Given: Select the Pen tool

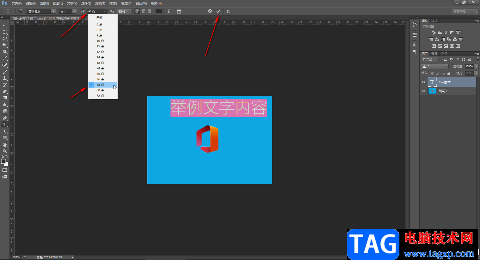Looking at the screenshot, I should (5, 118).
